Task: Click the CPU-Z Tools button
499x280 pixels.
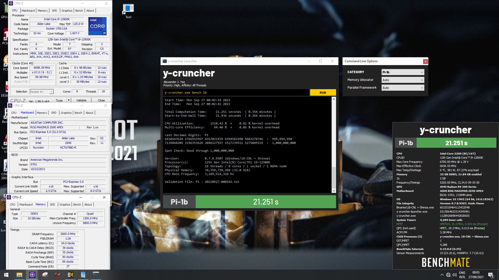Action: tap(59, 100)
